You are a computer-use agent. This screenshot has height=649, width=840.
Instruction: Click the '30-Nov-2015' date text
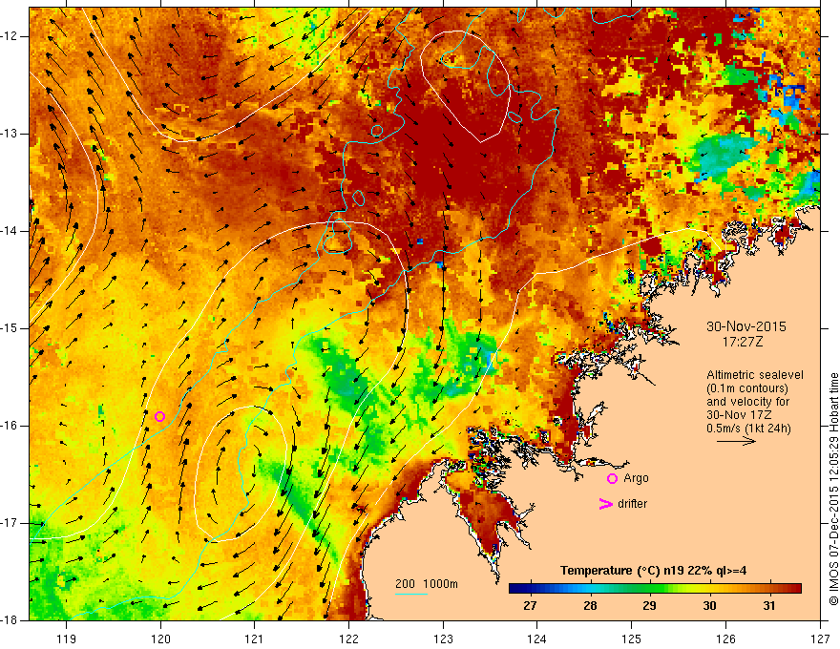(x=746, y=326)
